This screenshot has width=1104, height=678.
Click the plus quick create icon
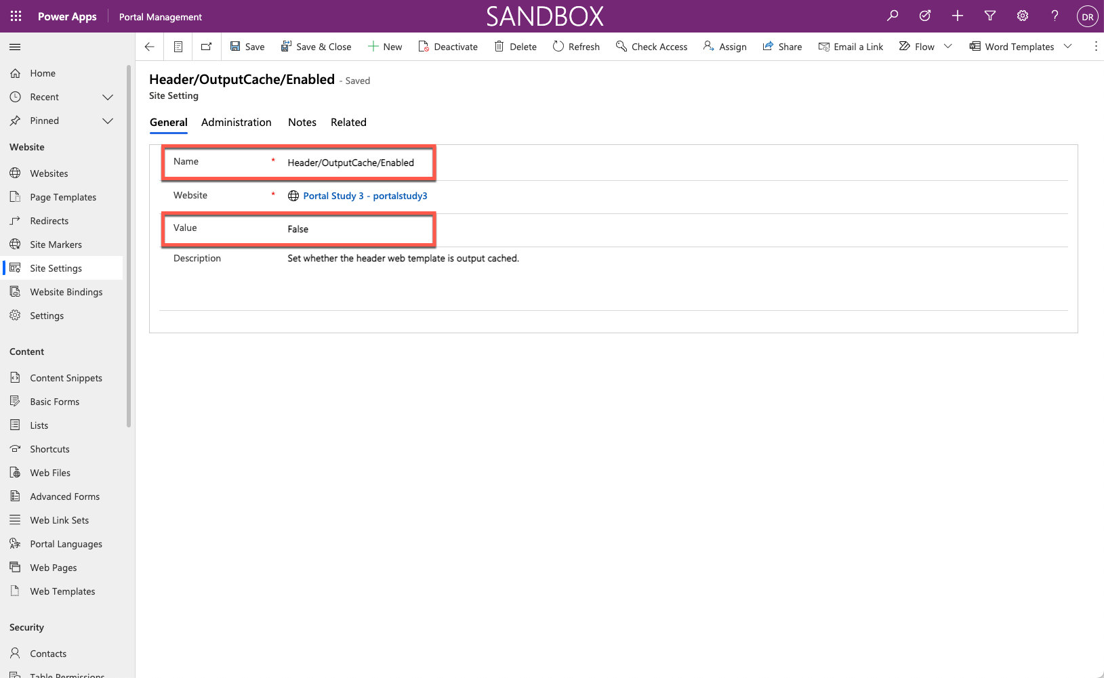pyautogui.click(x=958, y=16)
